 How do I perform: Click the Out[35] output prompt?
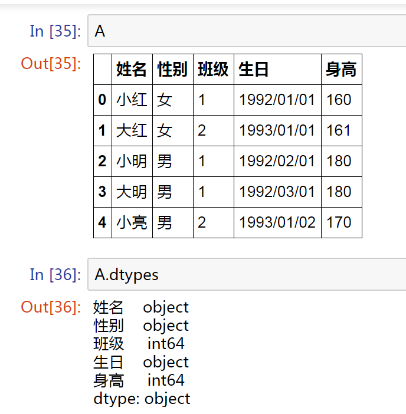point(51,64)
